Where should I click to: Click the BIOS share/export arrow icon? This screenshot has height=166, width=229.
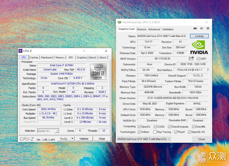tap(191, 59)
